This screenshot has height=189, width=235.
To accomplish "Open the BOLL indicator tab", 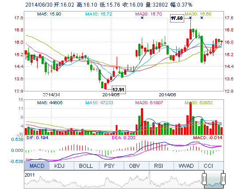I will 87,166.
